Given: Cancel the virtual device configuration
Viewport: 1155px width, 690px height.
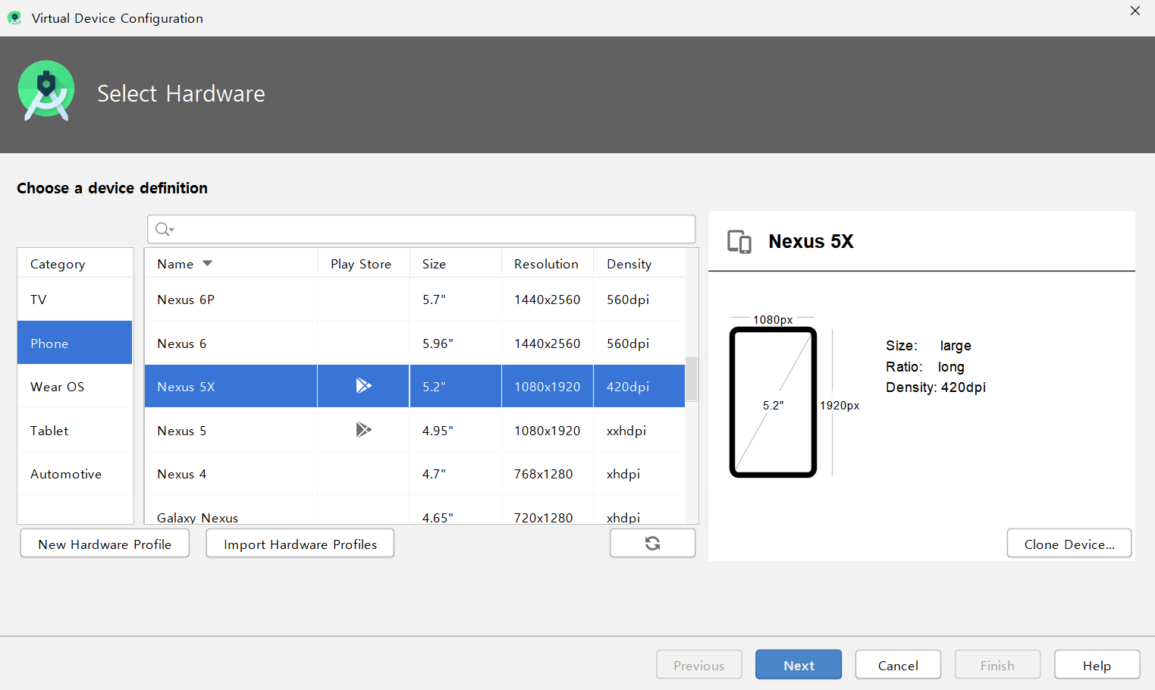Looking at the screenshot, I should (x=898, y=665).
